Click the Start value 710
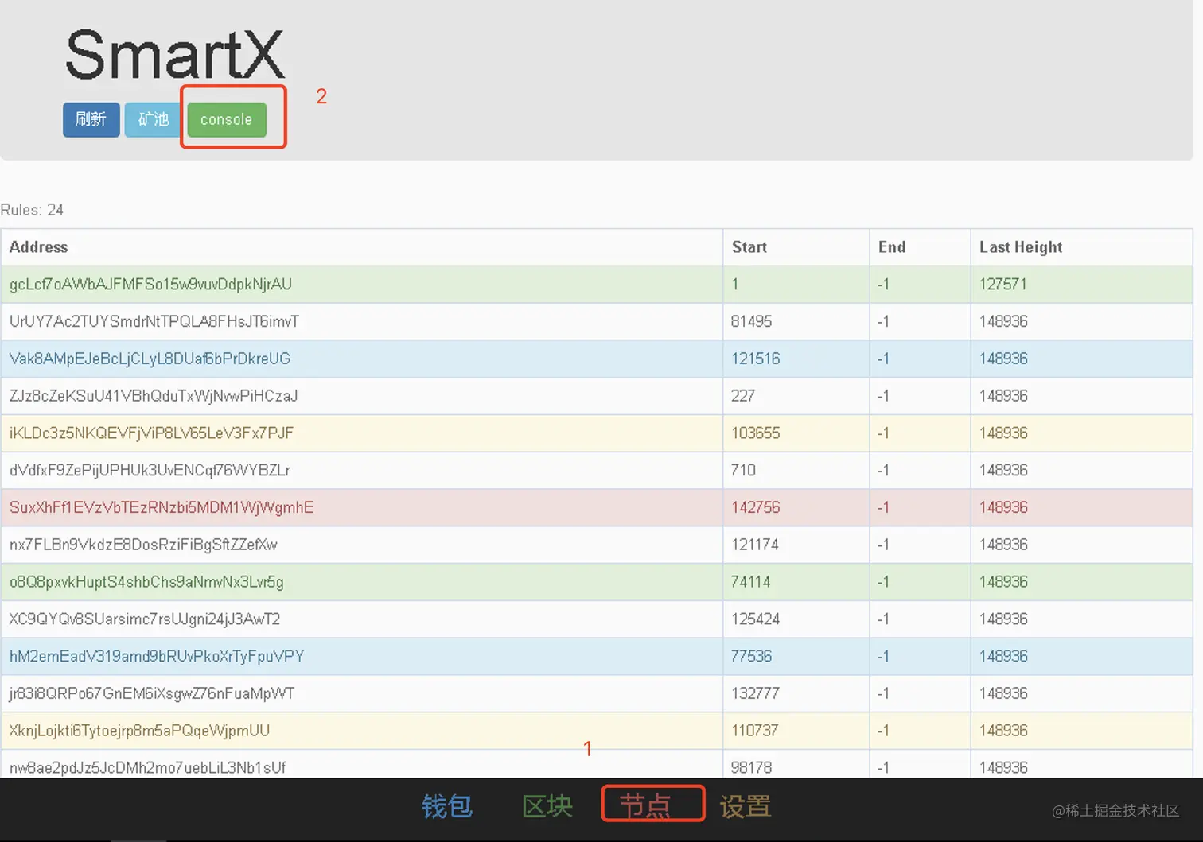The image size is (1203, 842). (743, 470)
